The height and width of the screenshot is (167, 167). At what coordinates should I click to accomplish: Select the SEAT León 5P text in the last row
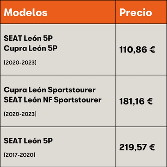click(28, 141)
